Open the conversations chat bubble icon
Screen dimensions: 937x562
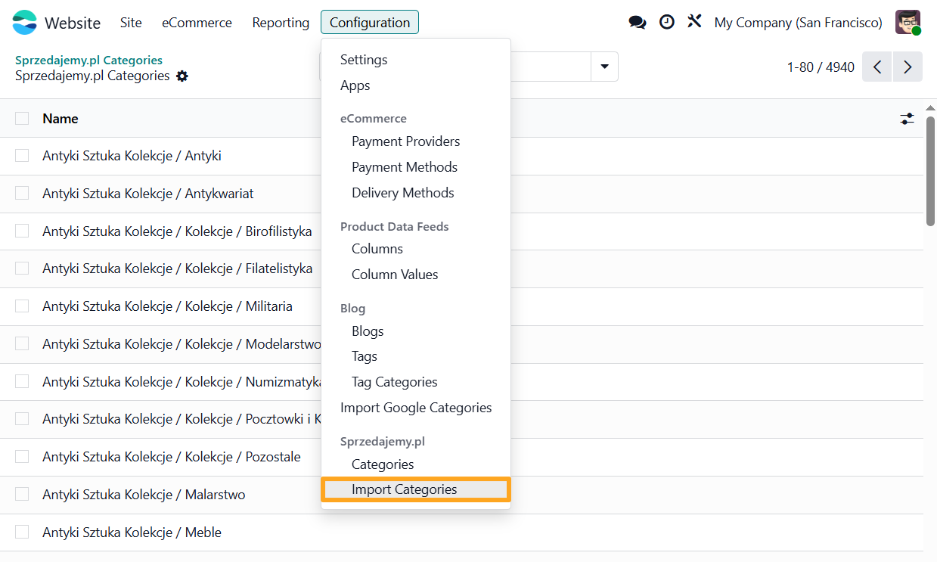coord(638,23)
